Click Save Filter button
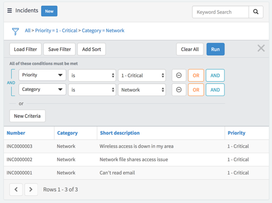272x203 pixels. coord(60,49)
